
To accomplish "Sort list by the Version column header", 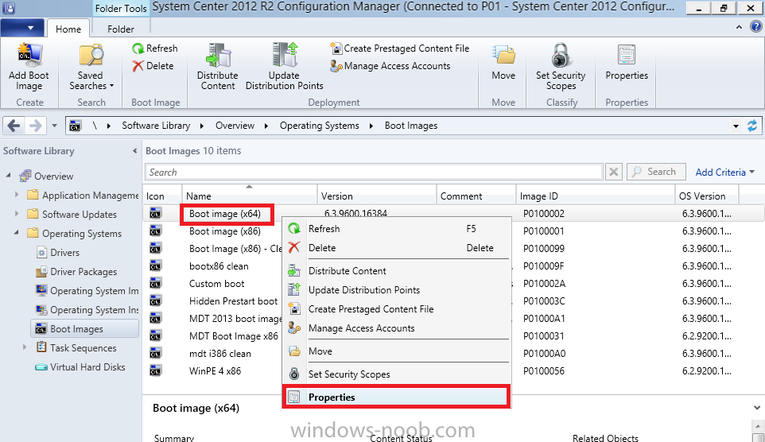I will 377,195.
